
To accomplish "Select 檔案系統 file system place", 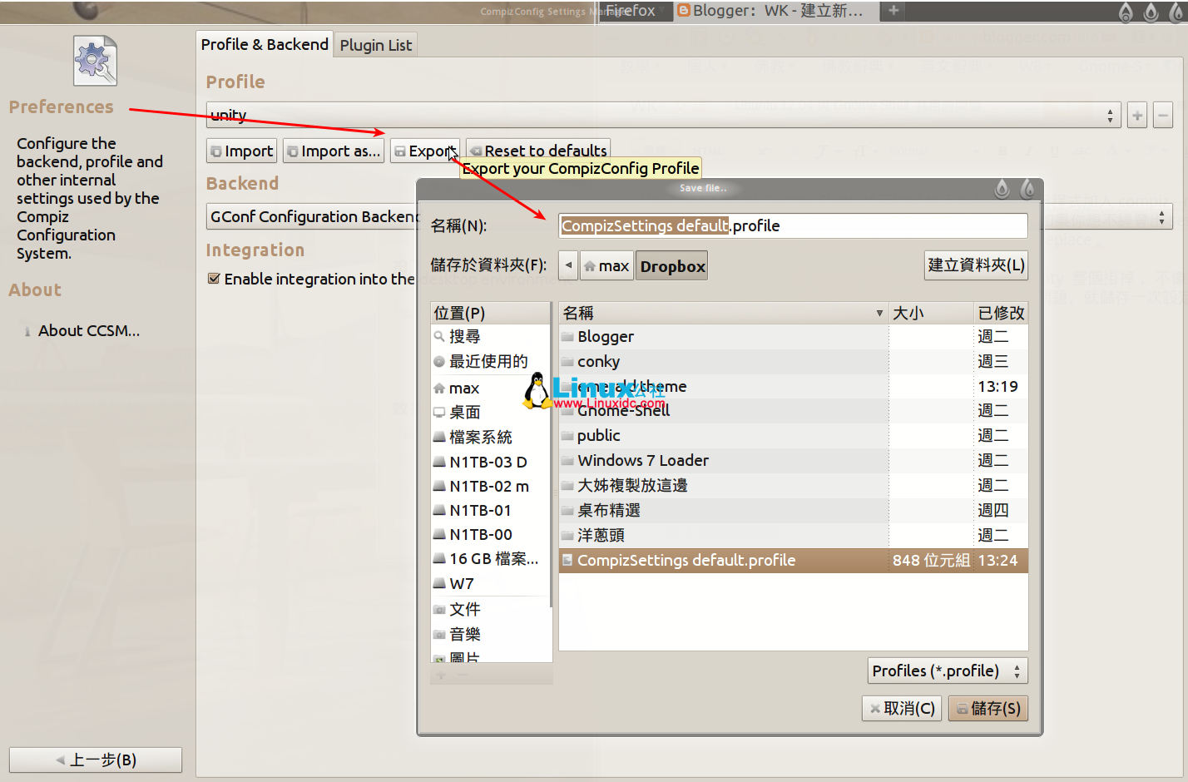I will click(x=491, y=437).
